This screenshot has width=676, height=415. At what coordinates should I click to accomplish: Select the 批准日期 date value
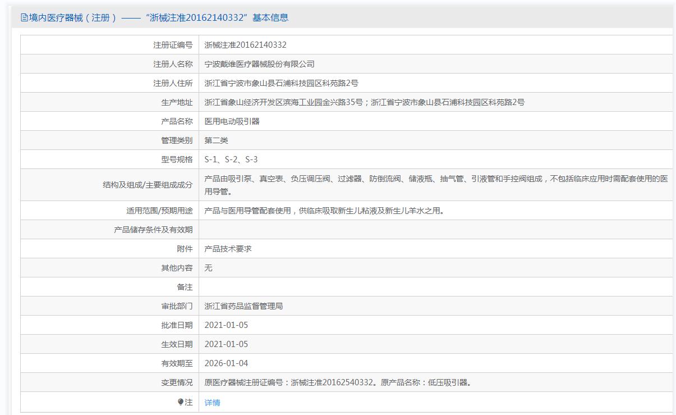tap(226, 325)
